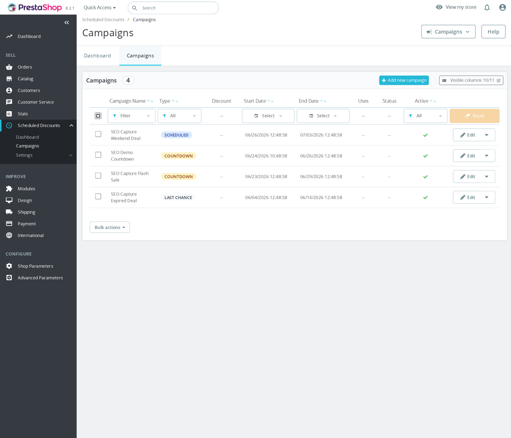Open Catalog in the sidebar
Screen dimensions: 511x438
25,79
